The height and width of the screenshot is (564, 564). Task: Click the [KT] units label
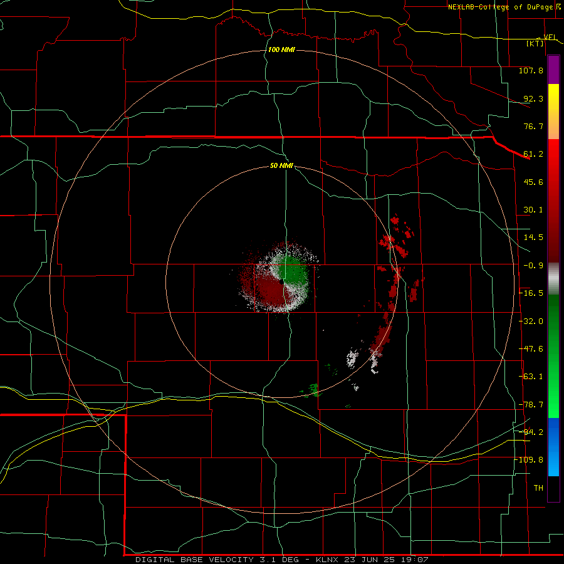[x=535, y=43]
